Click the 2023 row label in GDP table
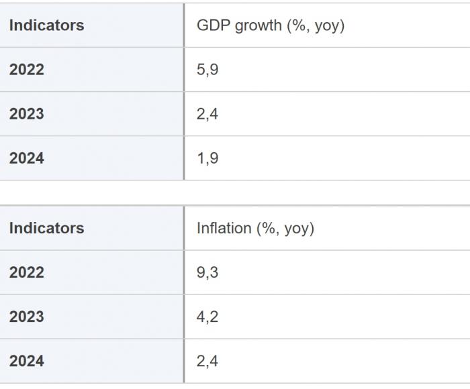 pos(27,114)
